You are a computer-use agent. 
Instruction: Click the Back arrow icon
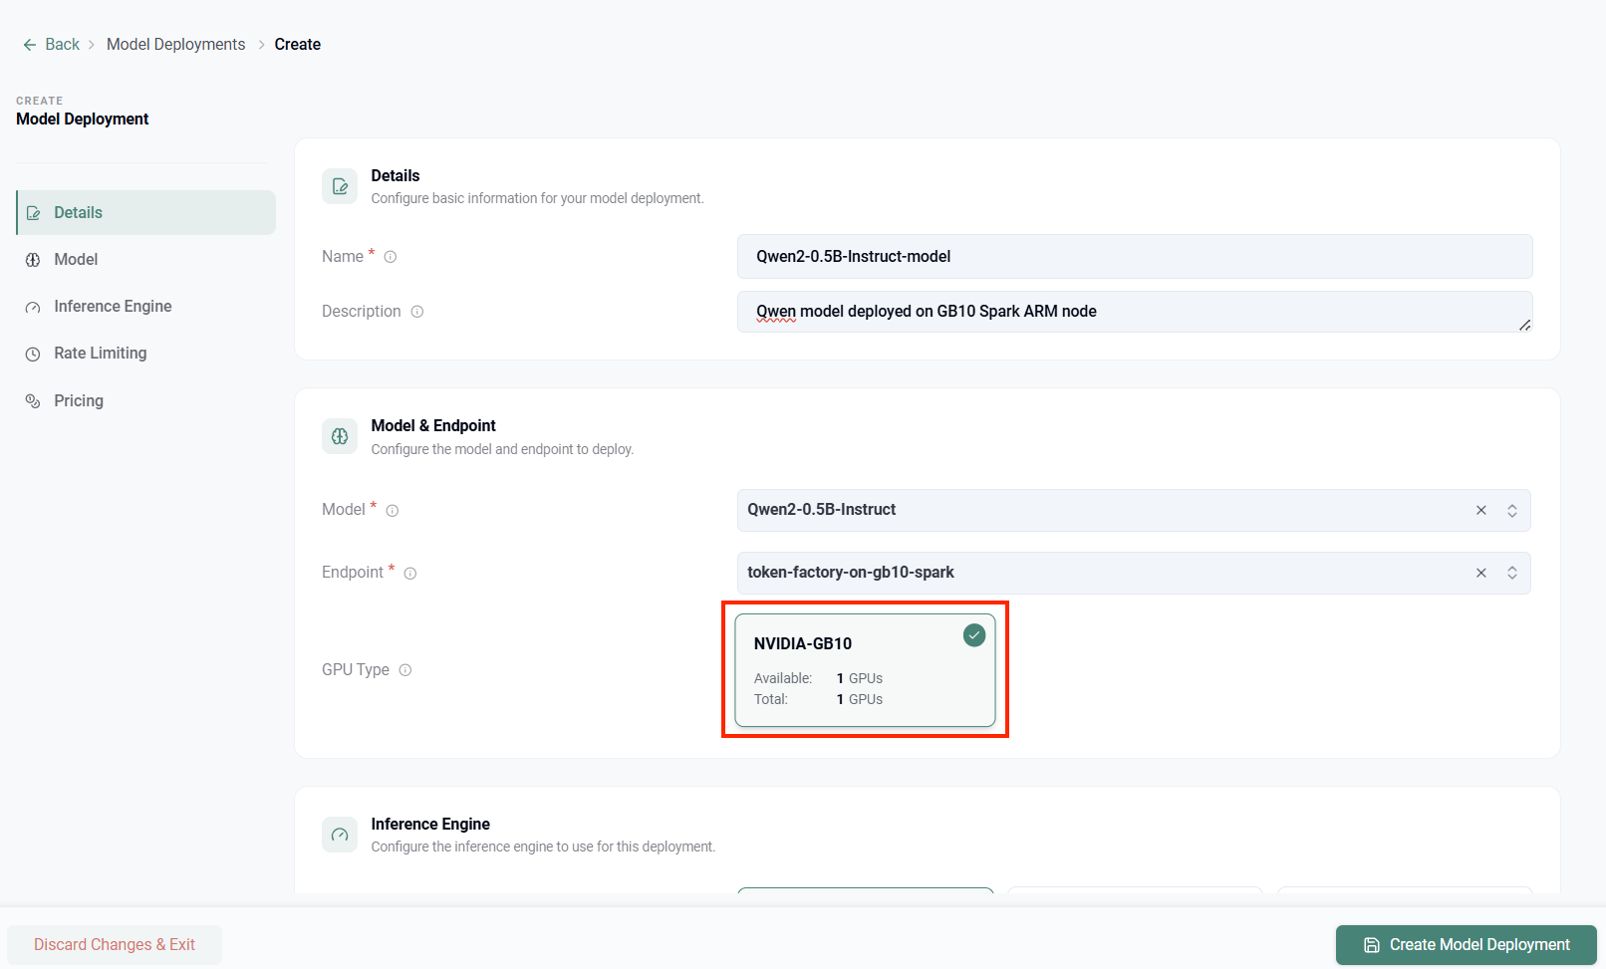point(30,45)
